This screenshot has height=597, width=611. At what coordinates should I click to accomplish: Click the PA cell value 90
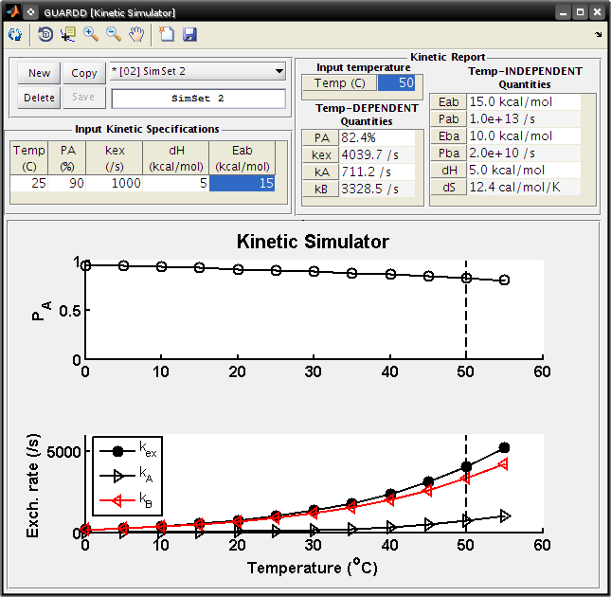pos(67,183)
